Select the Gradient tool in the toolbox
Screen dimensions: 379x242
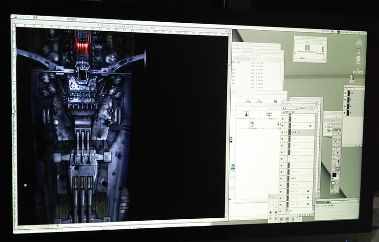tap(339, 161)
